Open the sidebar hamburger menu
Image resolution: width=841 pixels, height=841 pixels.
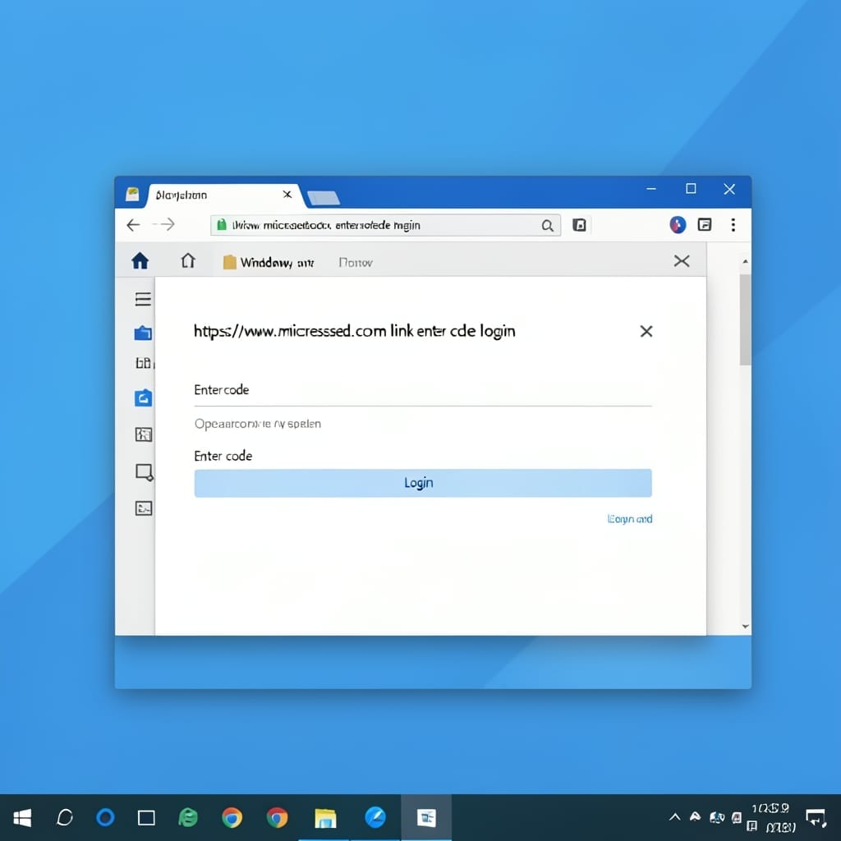tap(143, 299)
